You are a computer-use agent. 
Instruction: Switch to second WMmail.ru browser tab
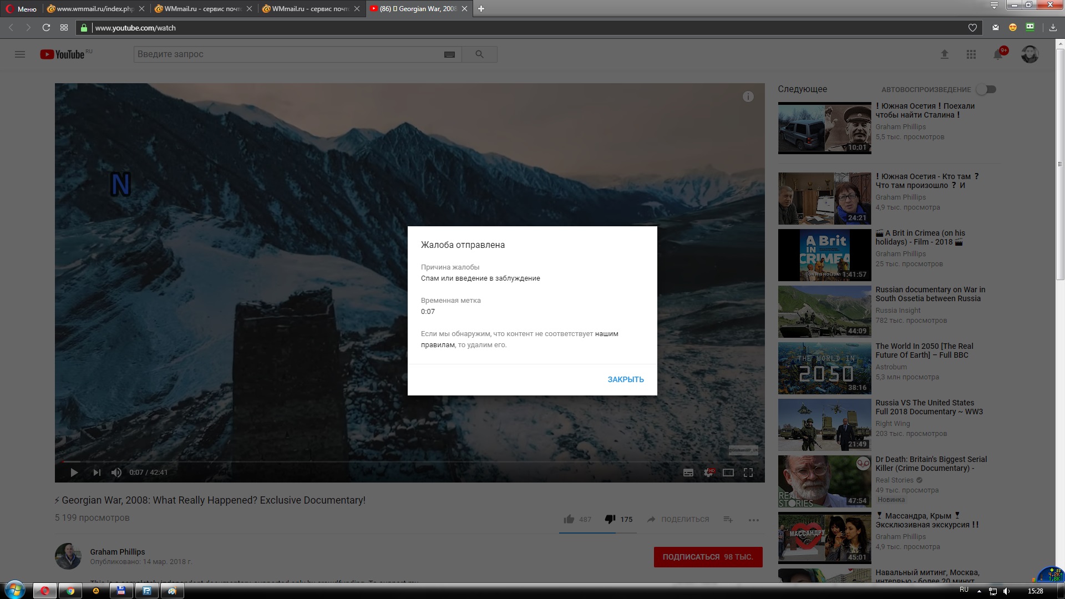click(308, 9)
